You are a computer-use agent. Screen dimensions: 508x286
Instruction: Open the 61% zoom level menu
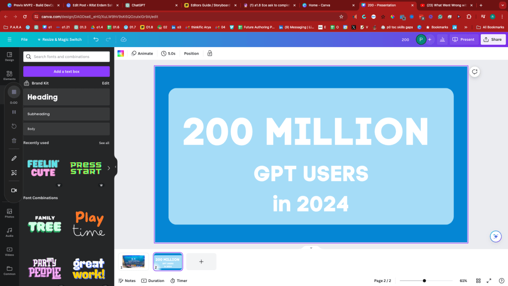coord(463,281)
